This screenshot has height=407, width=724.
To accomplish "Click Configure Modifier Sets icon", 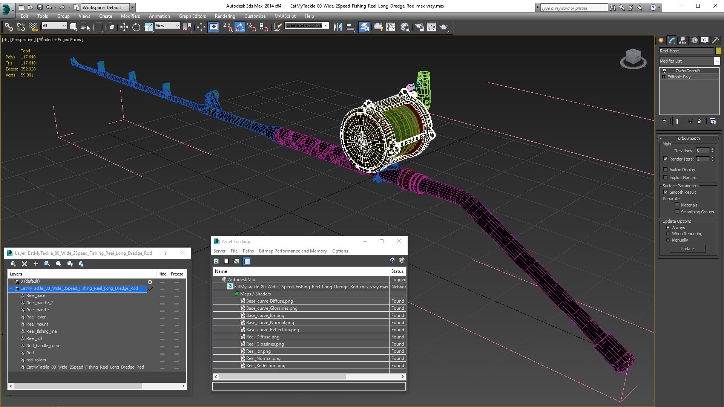I will click(713, 121).
